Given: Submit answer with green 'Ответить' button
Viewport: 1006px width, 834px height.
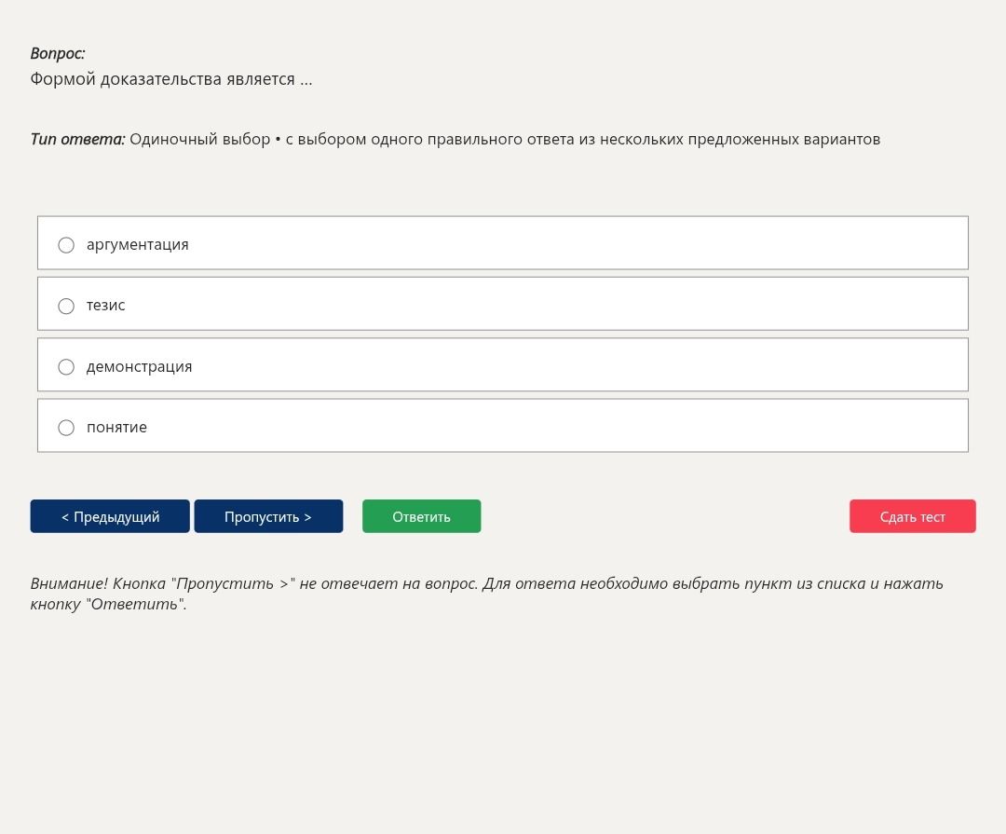Looking at the screenshot, I should [422, 516].
